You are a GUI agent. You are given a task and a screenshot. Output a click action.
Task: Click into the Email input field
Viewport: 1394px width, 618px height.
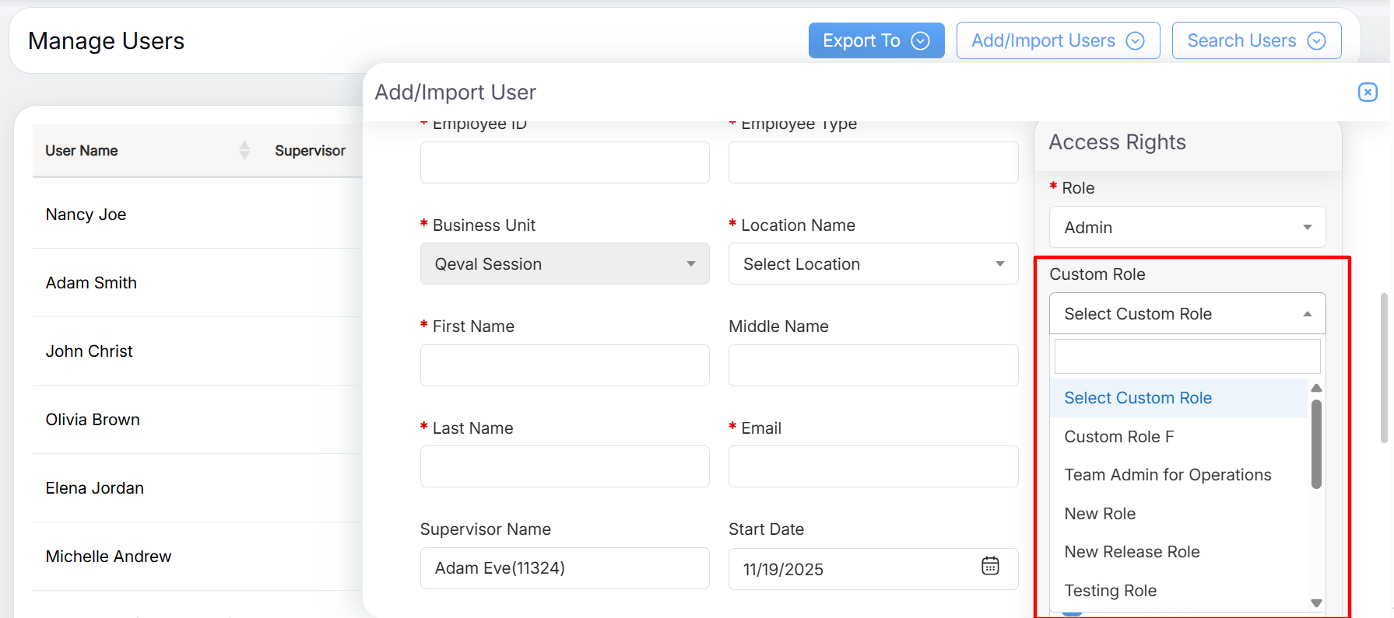pyautogui.click(x=873, y=466)
